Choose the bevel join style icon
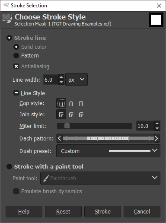This screenshot has height=223, width=166. point(81,115)
